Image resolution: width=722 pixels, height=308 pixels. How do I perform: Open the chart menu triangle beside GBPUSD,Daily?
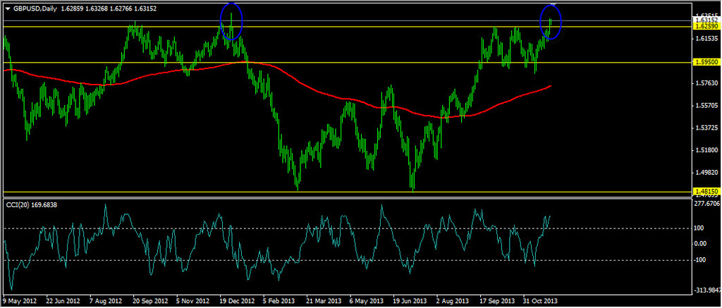coord(7,8)
